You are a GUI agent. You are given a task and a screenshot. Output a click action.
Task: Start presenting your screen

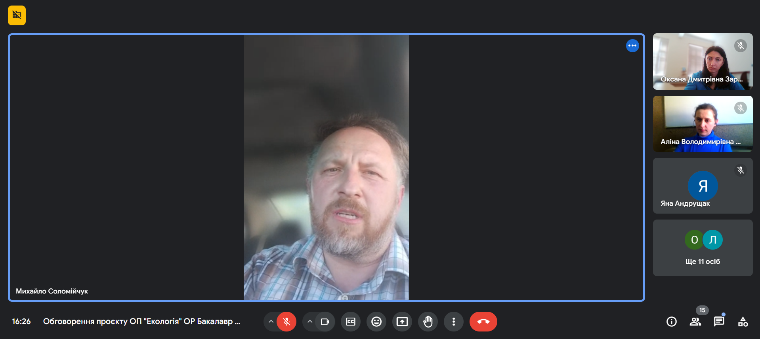click(402, 322)
